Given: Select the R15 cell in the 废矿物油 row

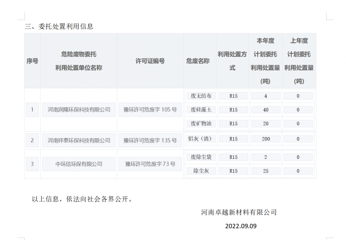Looking at the screenshot, I should click(x=233, y=124).
